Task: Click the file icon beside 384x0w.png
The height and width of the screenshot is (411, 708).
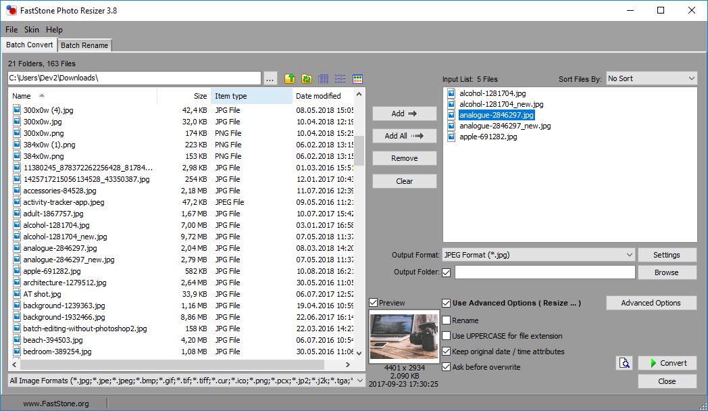Action: pos(17,156)
